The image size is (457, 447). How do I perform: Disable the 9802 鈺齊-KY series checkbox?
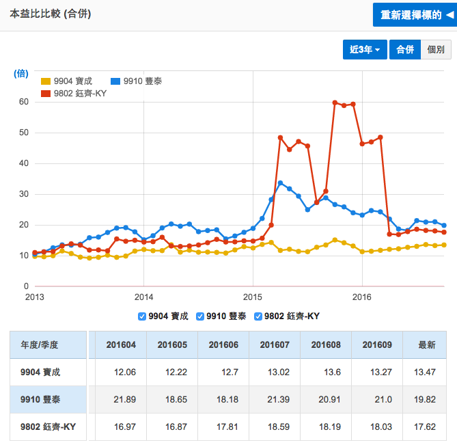pos(258,316)
